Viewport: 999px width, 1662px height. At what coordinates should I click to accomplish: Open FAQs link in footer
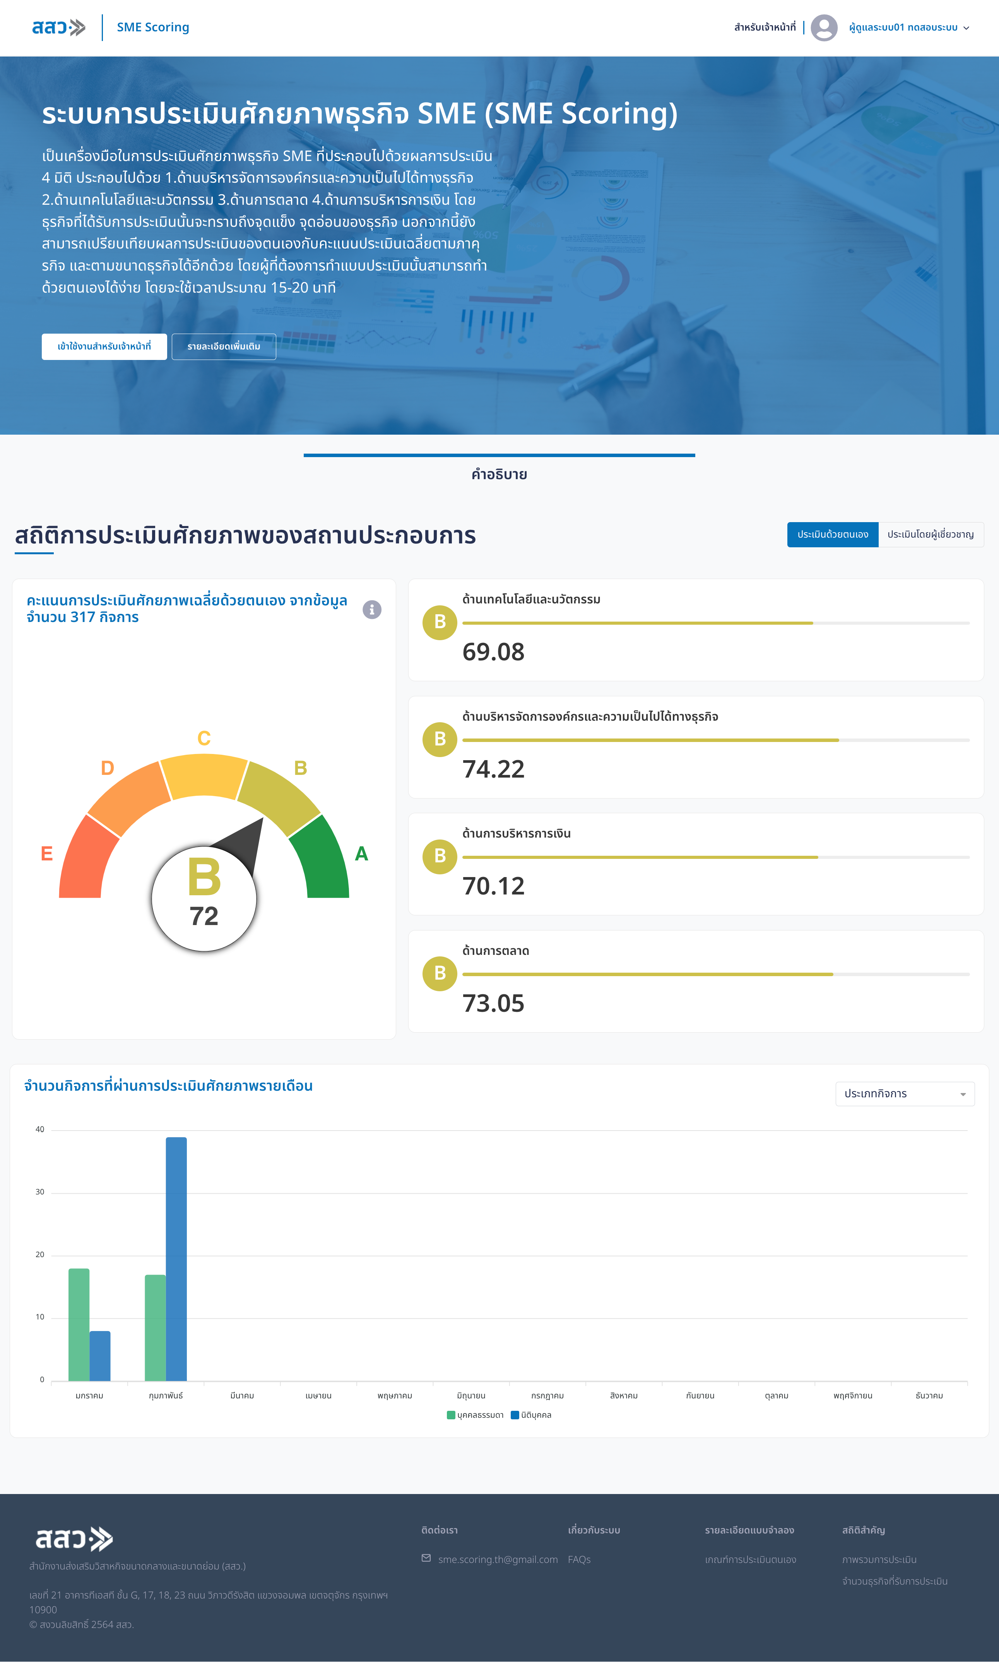click(579, 1560)
